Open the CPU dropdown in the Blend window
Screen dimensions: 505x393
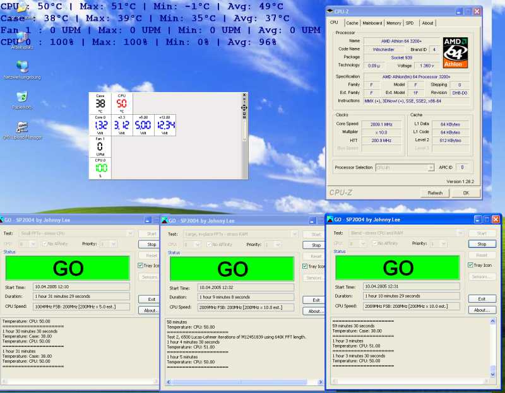[357, 243]
